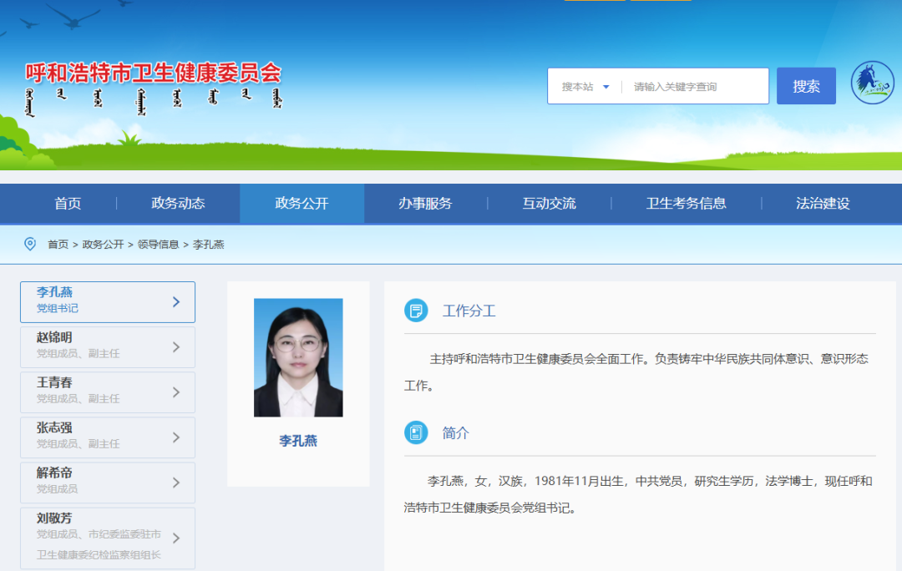This screenshot has width=902, height=571.
Task: Expand chevron on 解希帝 row
Action: (176, 483)
